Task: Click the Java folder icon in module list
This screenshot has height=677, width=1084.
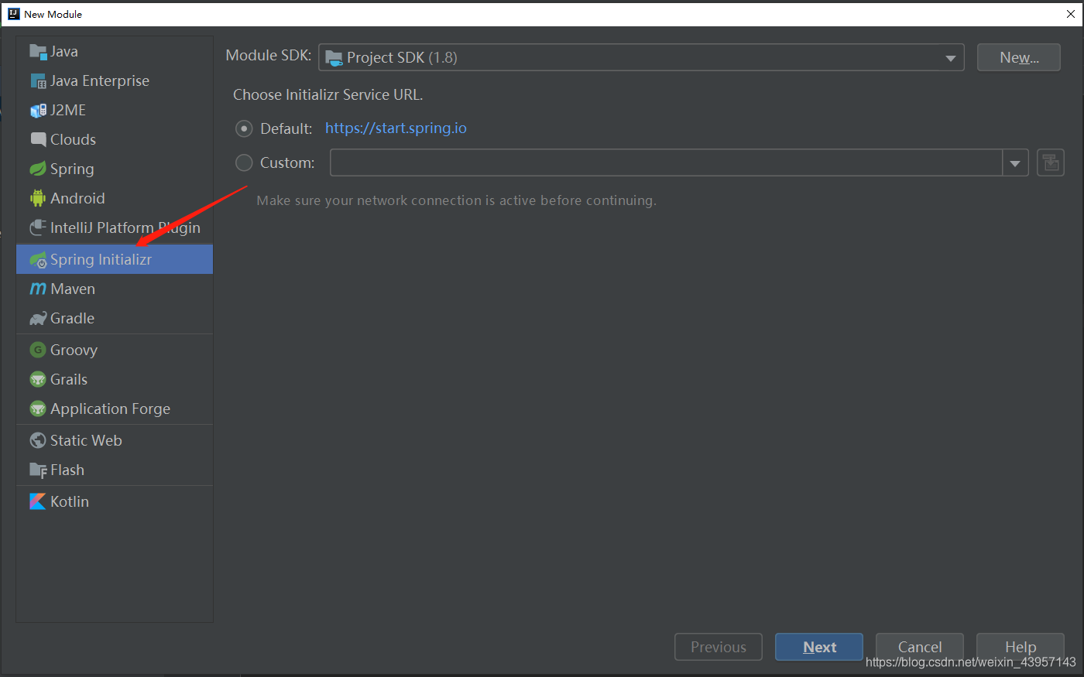Action: pyautogui.click(x=38, y=52)
